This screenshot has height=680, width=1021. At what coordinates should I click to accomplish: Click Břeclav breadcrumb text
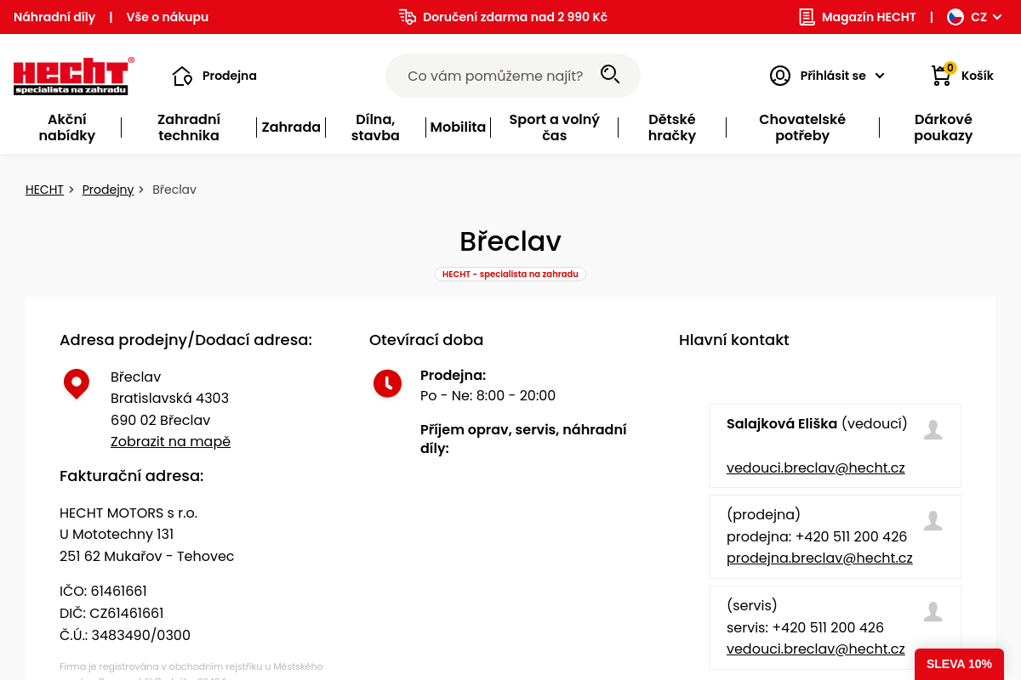click(174, 190)
